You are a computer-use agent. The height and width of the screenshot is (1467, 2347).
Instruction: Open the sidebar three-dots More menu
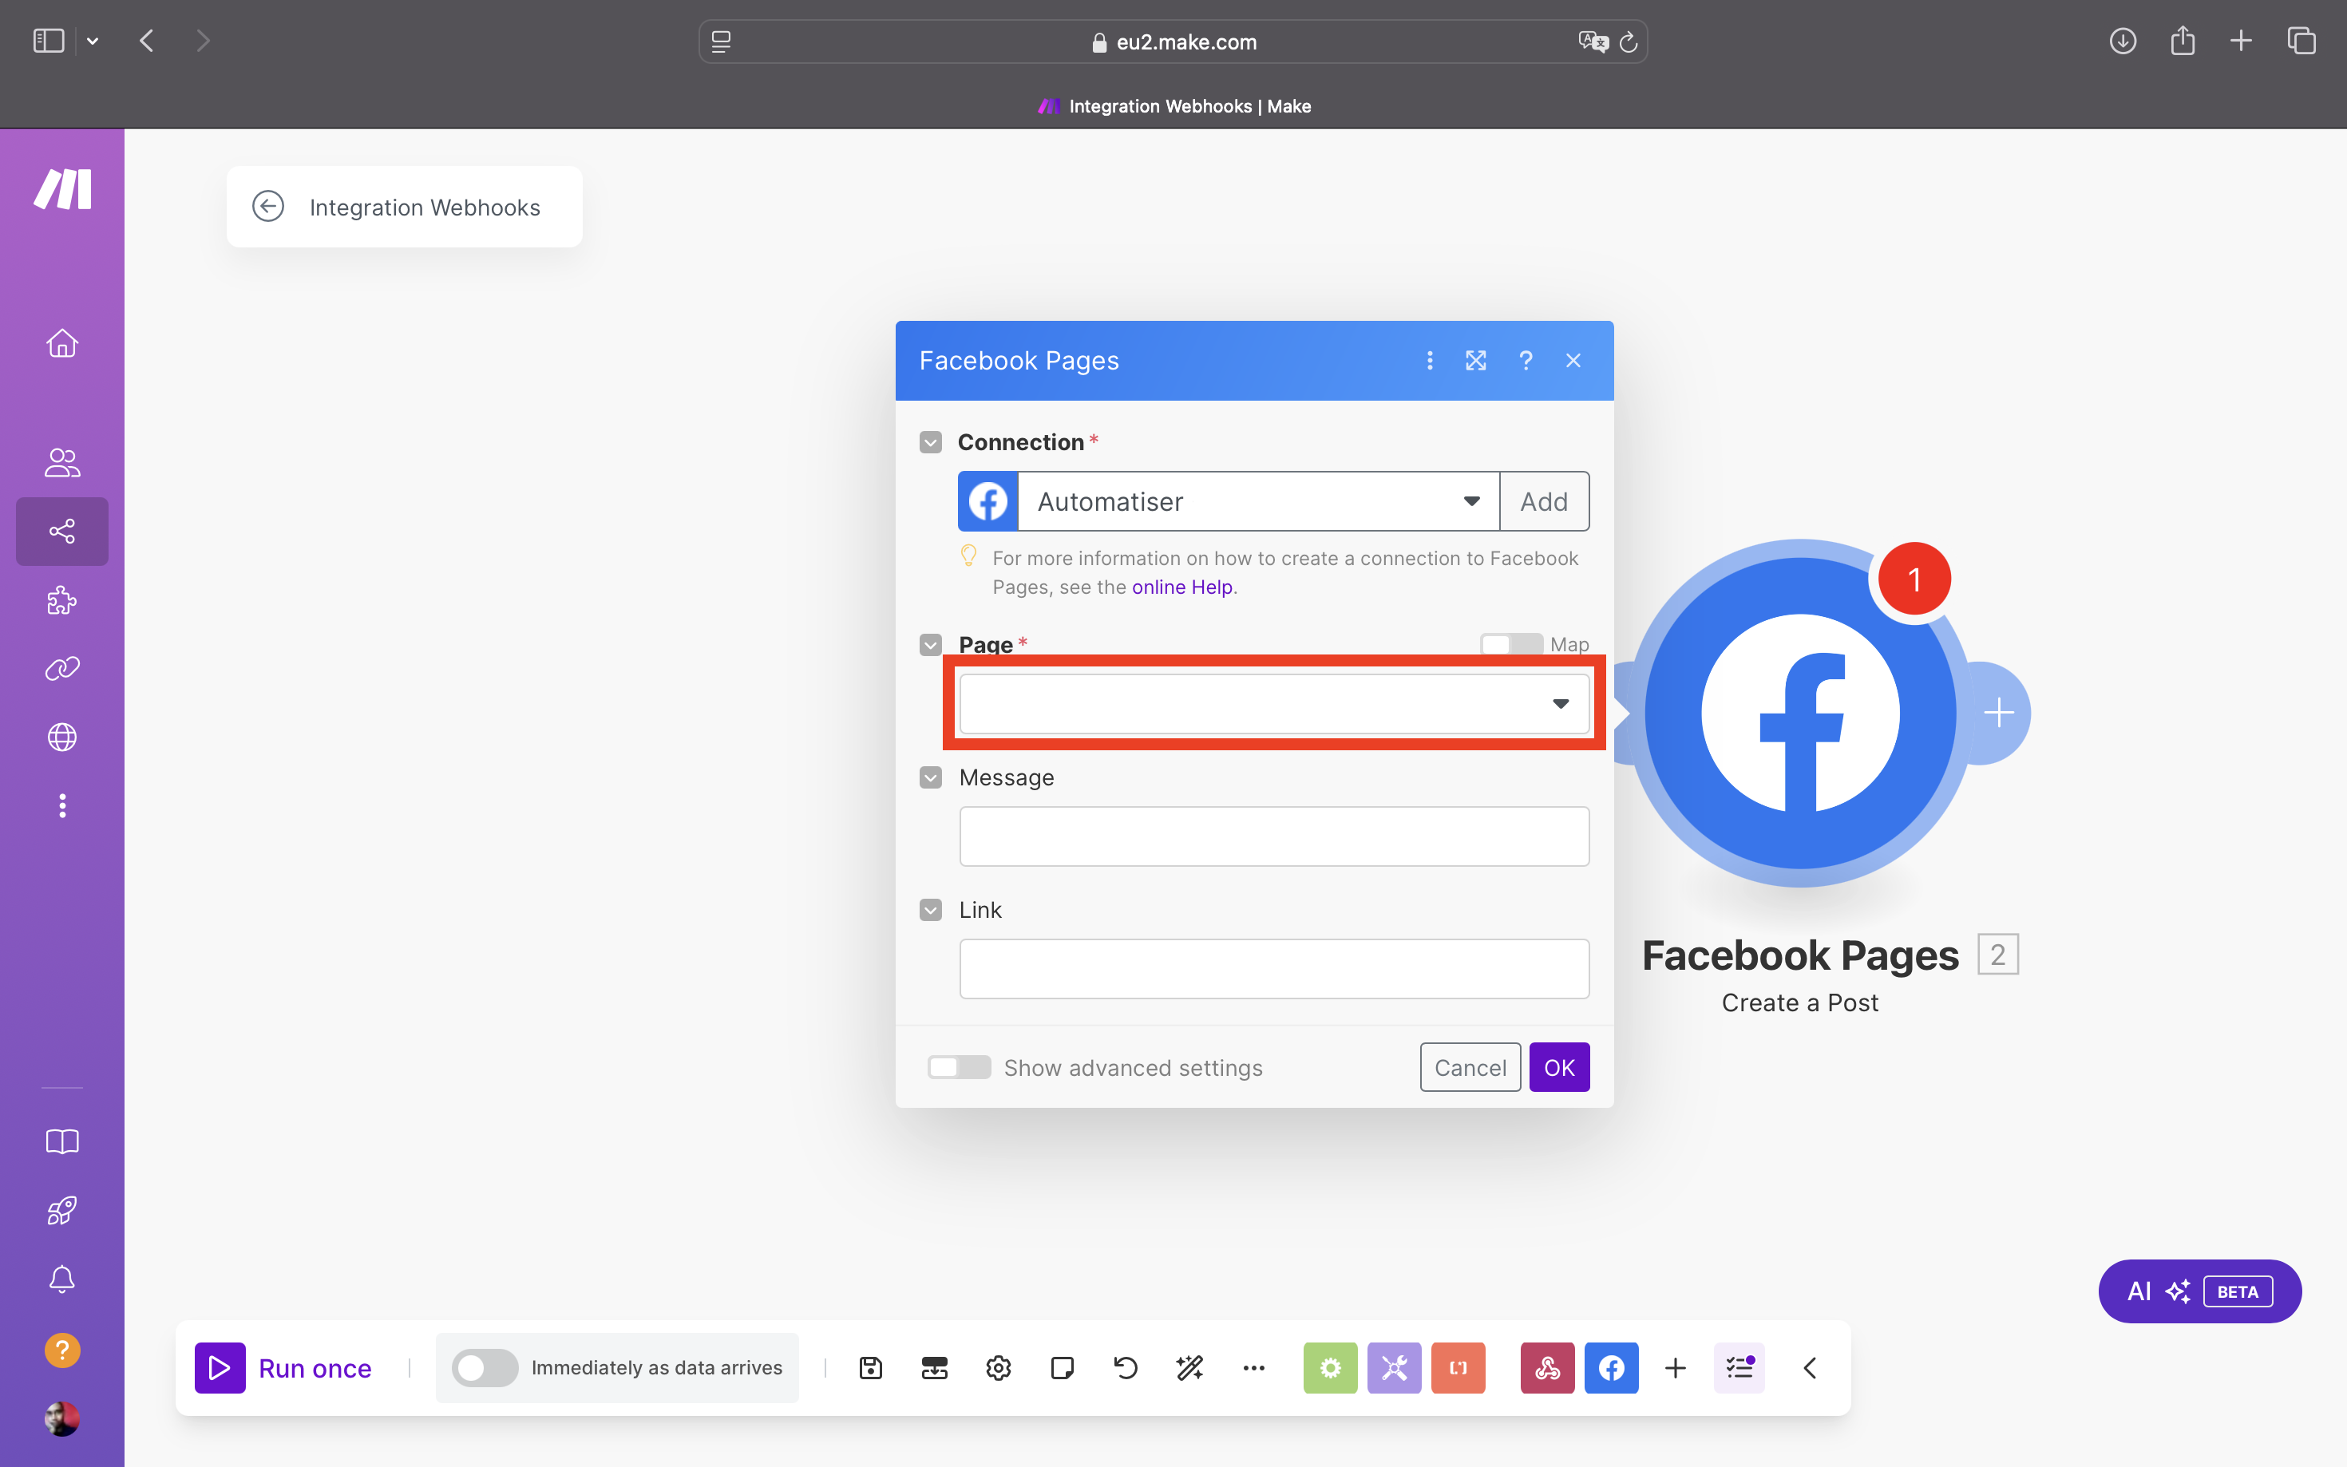[62, 805]
